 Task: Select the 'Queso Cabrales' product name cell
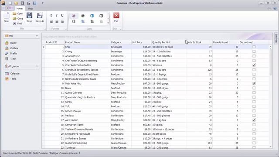(87, 93)
